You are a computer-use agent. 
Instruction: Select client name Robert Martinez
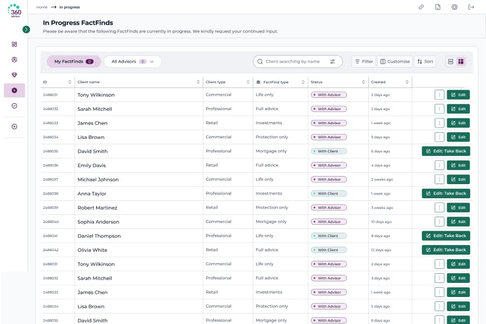97,208
